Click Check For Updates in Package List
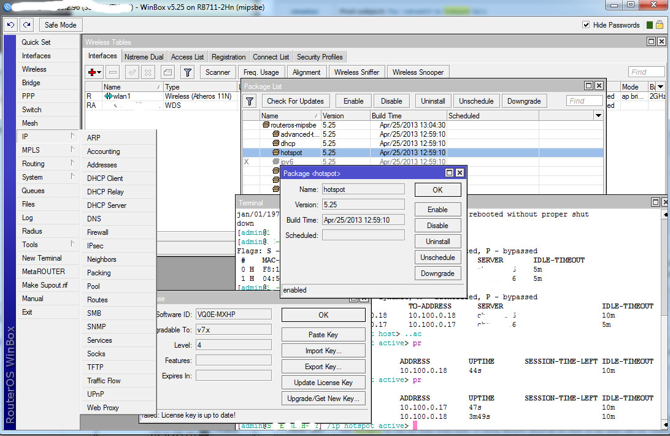 [x=295, y=101]
